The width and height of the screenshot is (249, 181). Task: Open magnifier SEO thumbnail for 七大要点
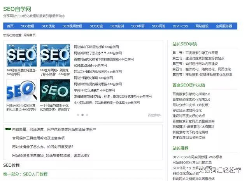[x=22, y=91]
